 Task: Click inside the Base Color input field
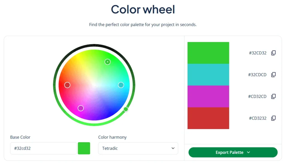click(x=43, y=148)
